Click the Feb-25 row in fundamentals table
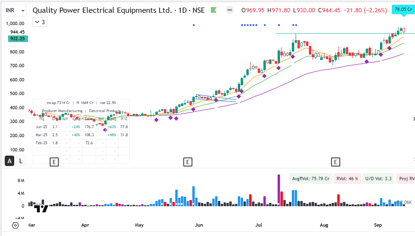The height and width of the screenshot is (236, 415). 81,143
